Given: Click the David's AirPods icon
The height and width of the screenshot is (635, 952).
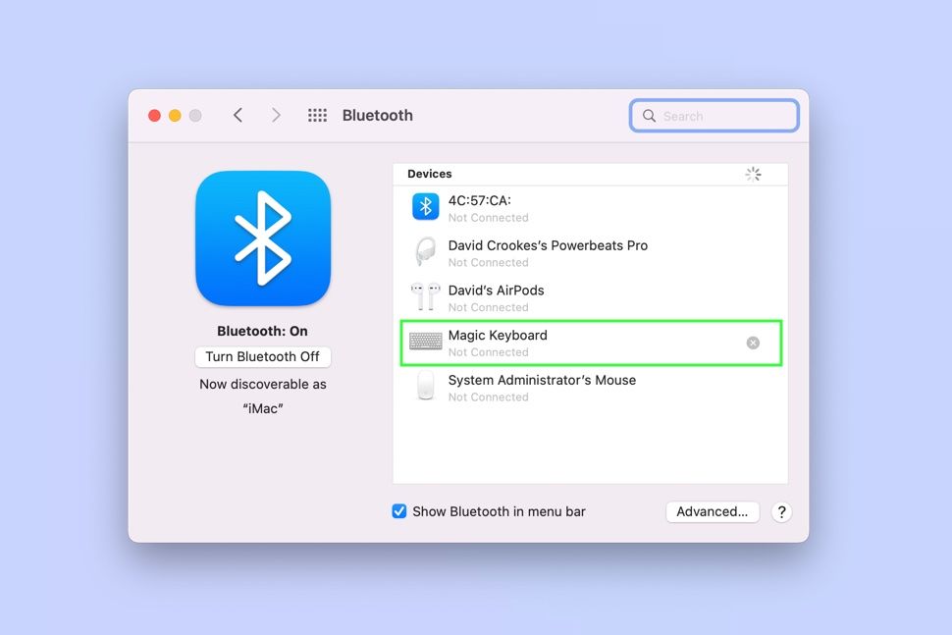Looking at the screenshot, I should 425,295.
